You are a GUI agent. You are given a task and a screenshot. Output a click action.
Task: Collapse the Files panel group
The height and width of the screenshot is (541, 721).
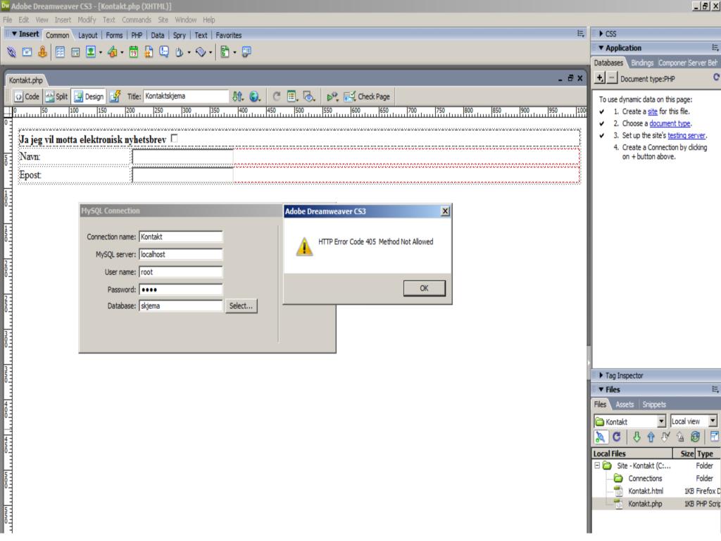(601, 390)
